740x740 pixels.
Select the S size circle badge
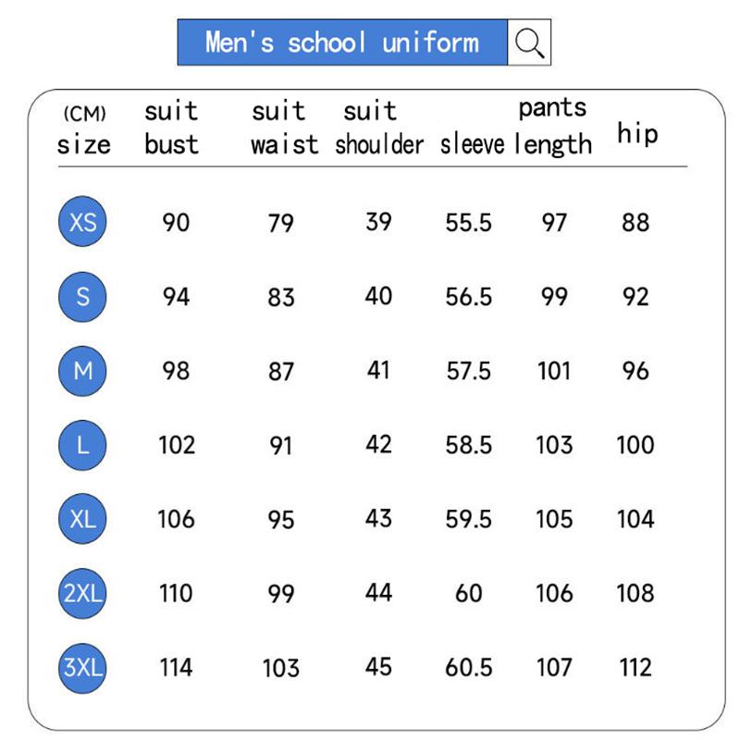tap(83, 296)
